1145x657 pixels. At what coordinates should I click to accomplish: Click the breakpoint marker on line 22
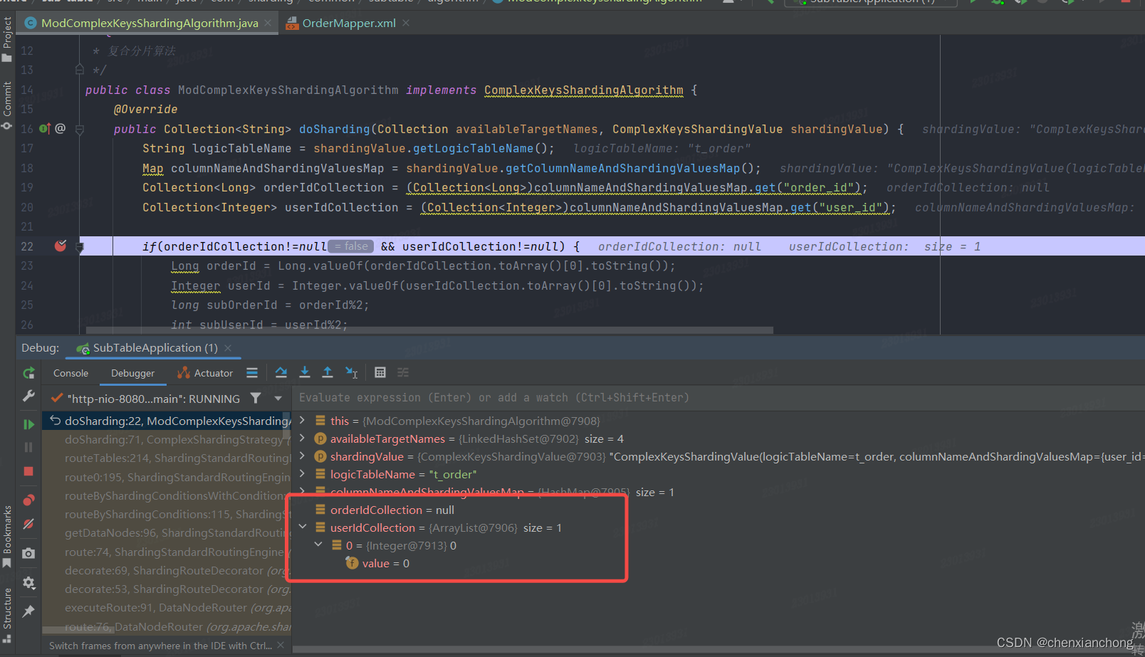[x=61, y=246]
